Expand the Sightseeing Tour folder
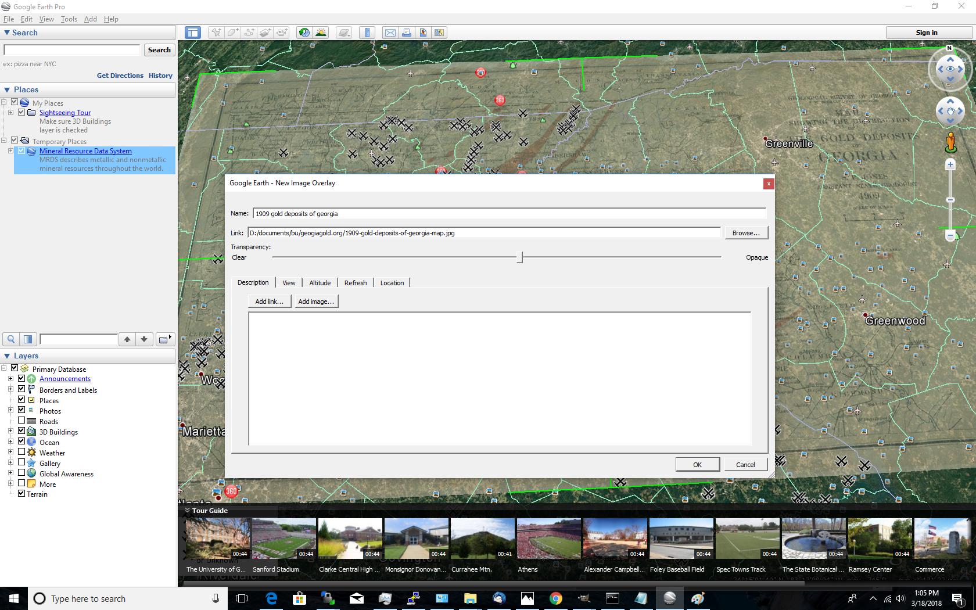The image size is (976, 610). coord(10,112)
